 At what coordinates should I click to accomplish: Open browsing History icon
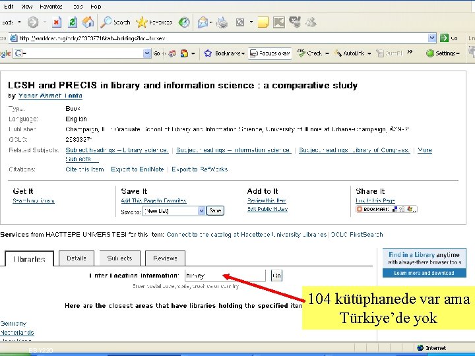click(184, 22)
